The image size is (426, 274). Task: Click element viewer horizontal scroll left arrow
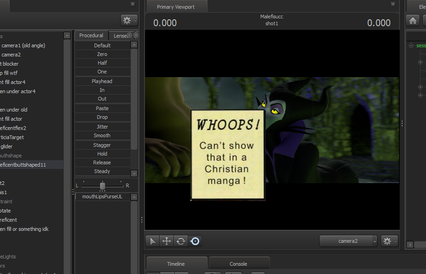click(x=410, y=245)
